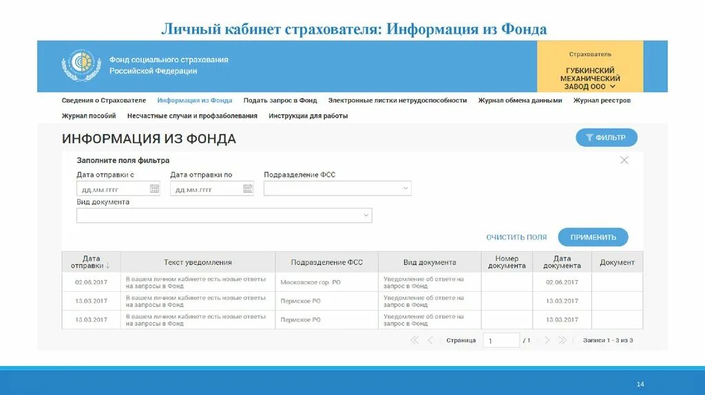Focus 'Дата отправки по' date field
This screenshot has height=395, width=705.
(212, 189)
